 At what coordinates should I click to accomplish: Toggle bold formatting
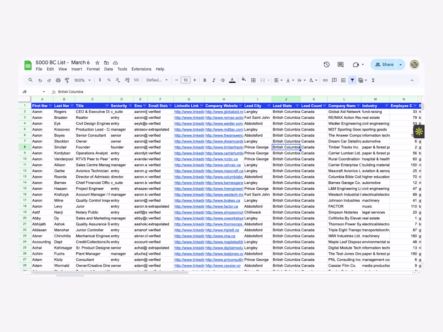pos(205,80)
